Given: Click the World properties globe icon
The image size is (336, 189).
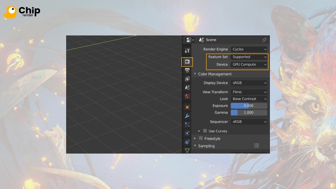Looking at the screenshot, I should coord(187,96).
